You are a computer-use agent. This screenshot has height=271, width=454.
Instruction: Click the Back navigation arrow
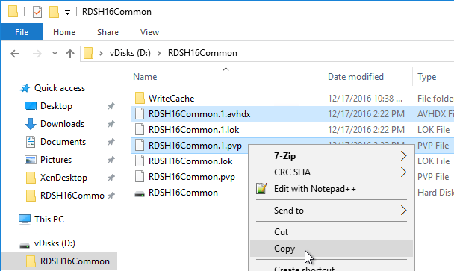click(x=15, y=54)
